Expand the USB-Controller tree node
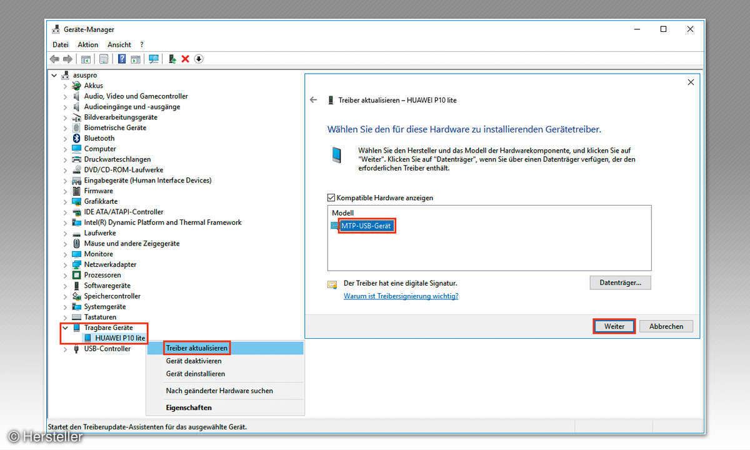 65,349
